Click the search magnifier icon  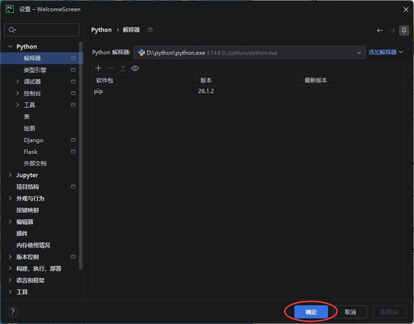(x=12, y=30)
